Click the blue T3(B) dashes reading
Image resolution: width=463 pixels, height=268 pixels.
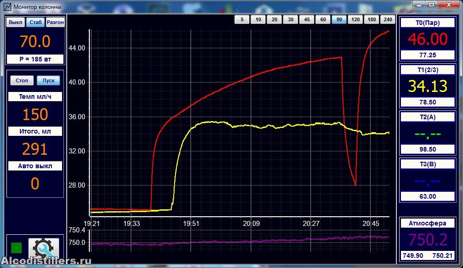tap(427, 182)
